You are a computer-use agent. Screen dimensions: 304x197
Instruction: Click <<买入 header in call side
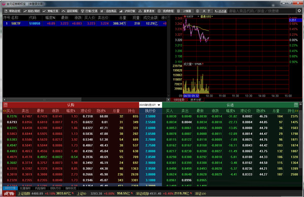(8, 111)
